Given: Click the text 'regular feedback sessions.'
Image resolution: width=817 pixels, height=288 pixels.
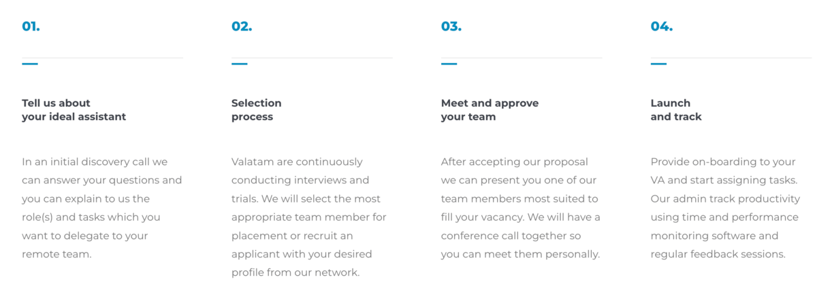Looking at the screenshot, I should tap(718, 255).
